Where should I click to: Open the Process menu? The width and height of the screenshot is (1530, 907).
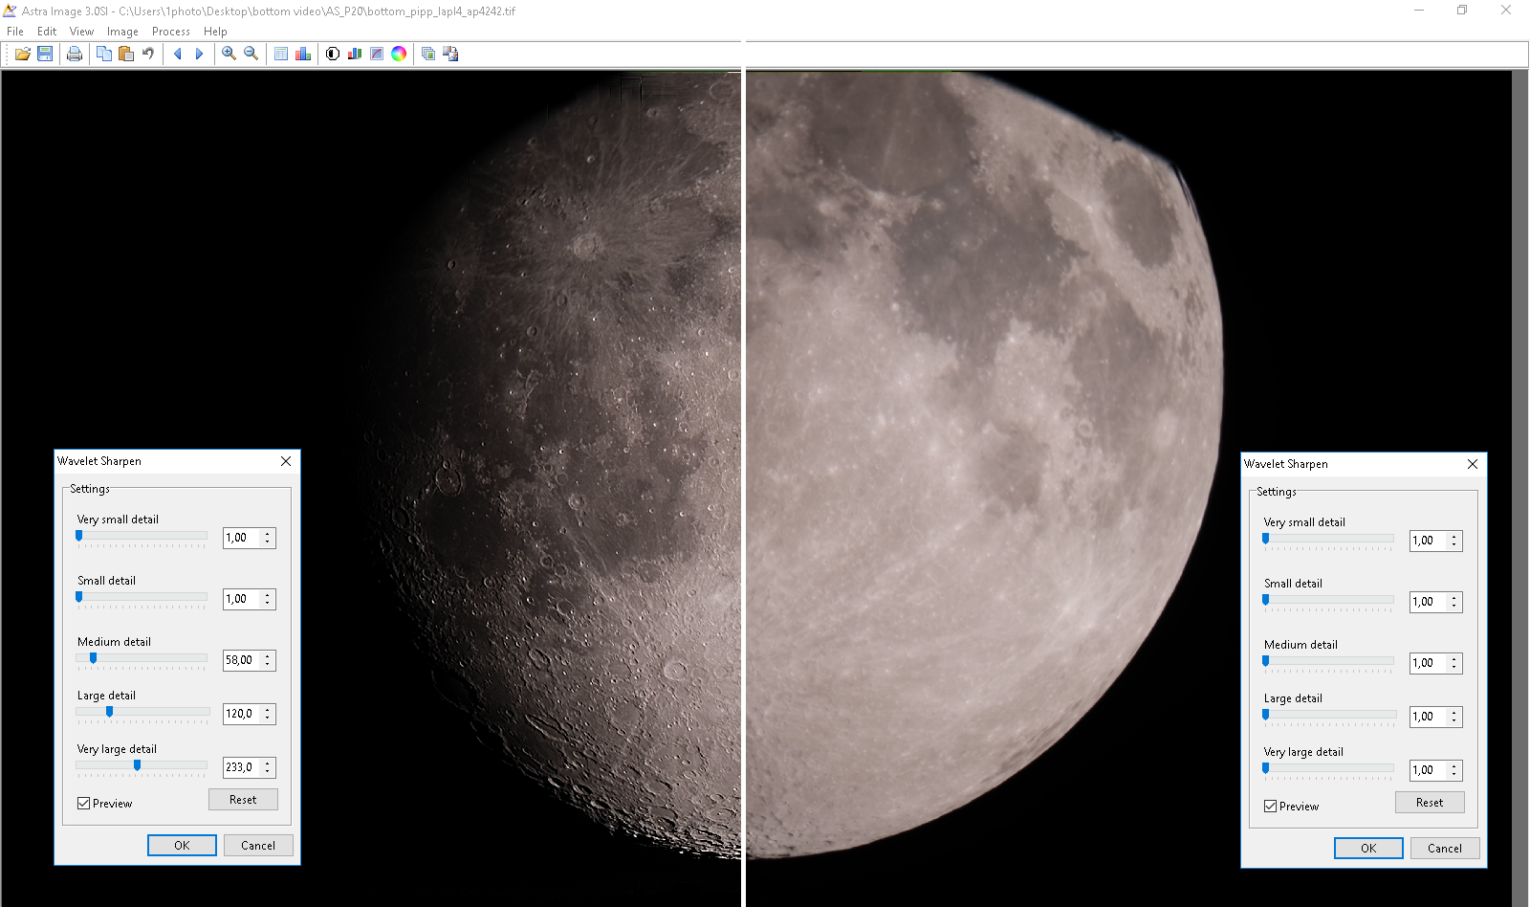pos(170,32)
